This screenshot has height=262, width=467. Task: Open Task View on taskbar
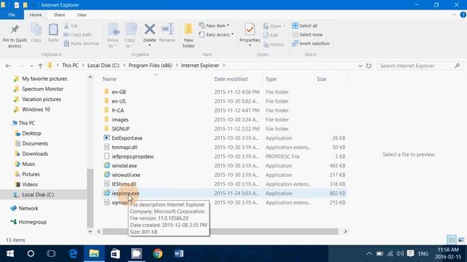coord(51,254)
